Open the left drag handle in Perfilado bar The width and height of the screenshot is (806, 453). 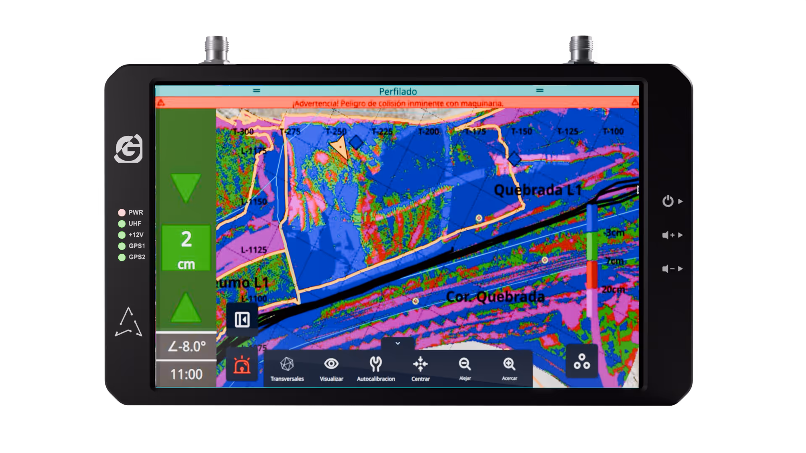pyautogui.click(x=256, y=91)
